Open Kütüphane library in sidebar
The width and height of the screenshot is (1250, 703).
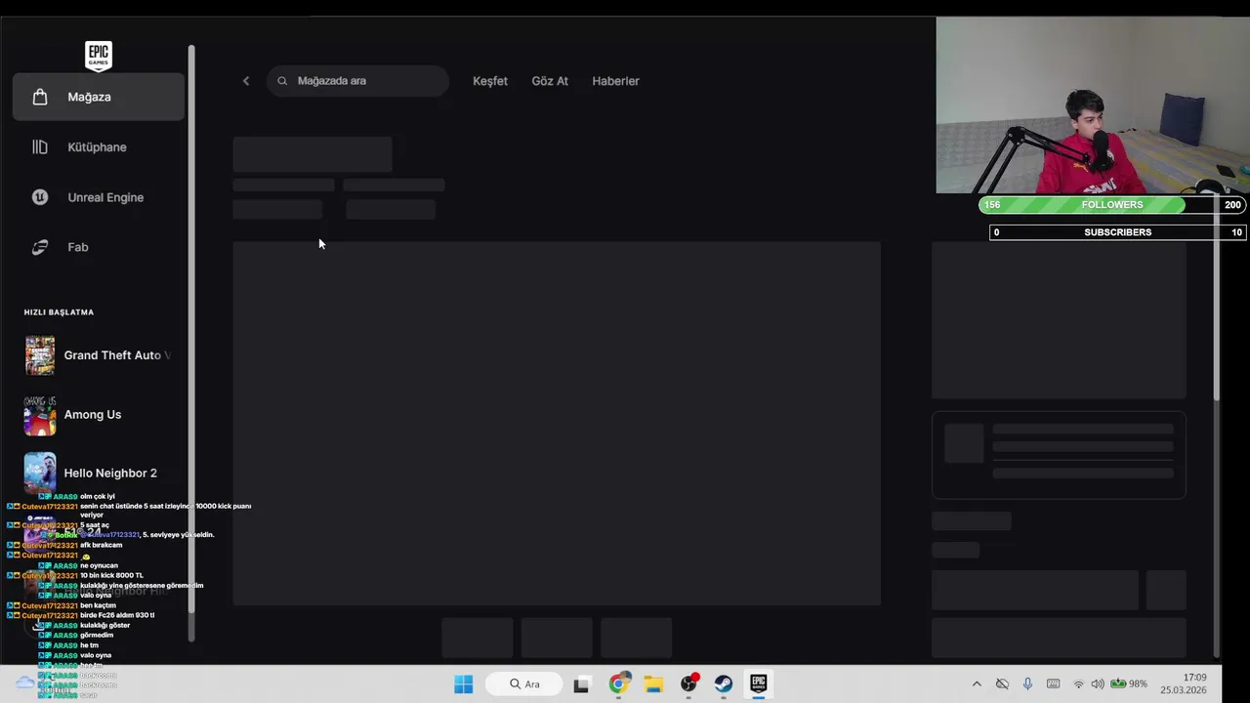[x=98, y=146]
